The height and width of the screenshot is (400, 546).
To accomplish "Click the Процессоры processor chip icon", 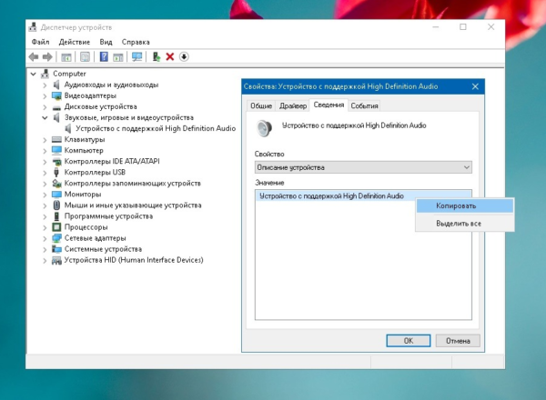I will [57, 226].
